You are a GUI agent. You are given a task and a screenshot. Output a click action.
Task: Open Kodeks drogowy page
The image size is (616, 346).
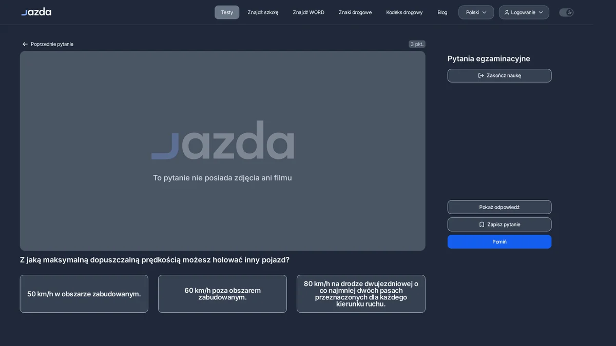click(405, 12)
